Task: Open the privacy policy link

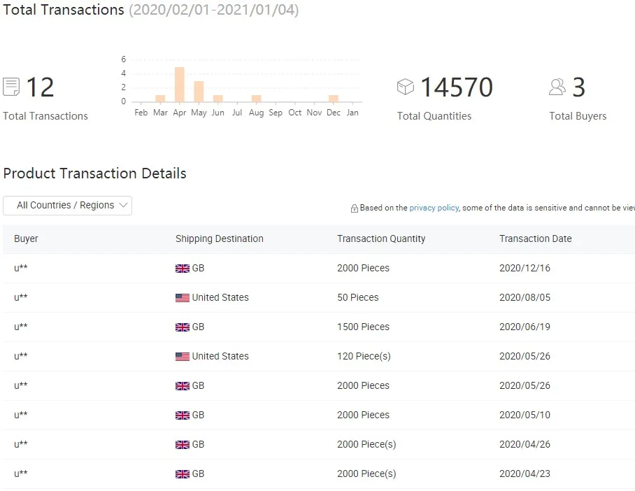Action: [x=434, y=208]
